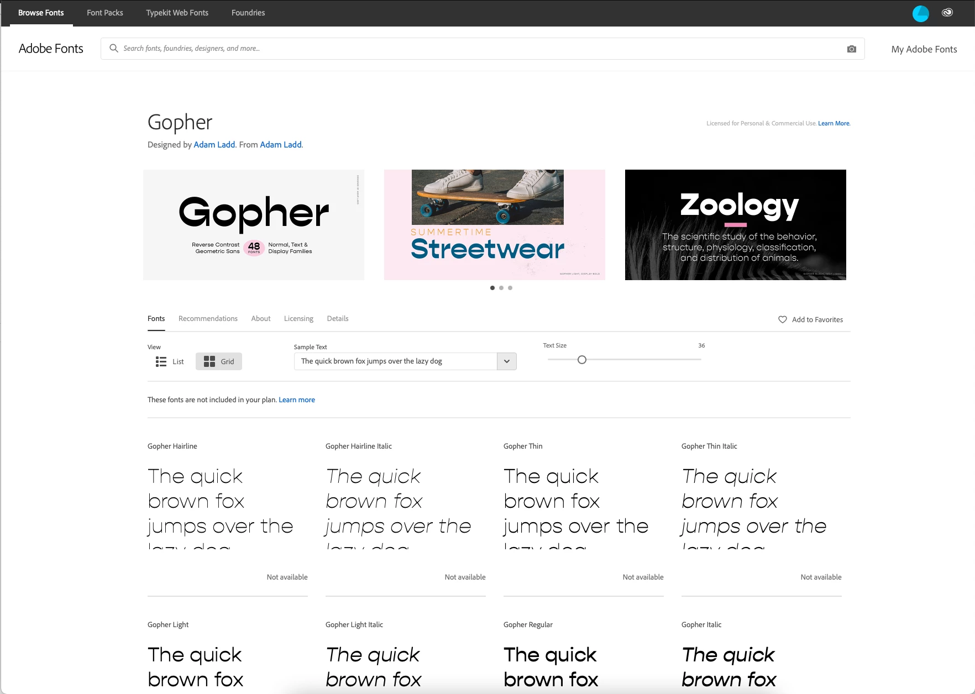
Task: Open the user profile avatar
Action: pos(920,13)
